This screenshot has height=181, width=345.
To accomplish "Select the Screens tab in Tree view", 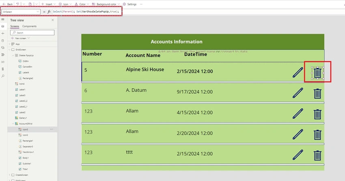I will click(15, 26).
